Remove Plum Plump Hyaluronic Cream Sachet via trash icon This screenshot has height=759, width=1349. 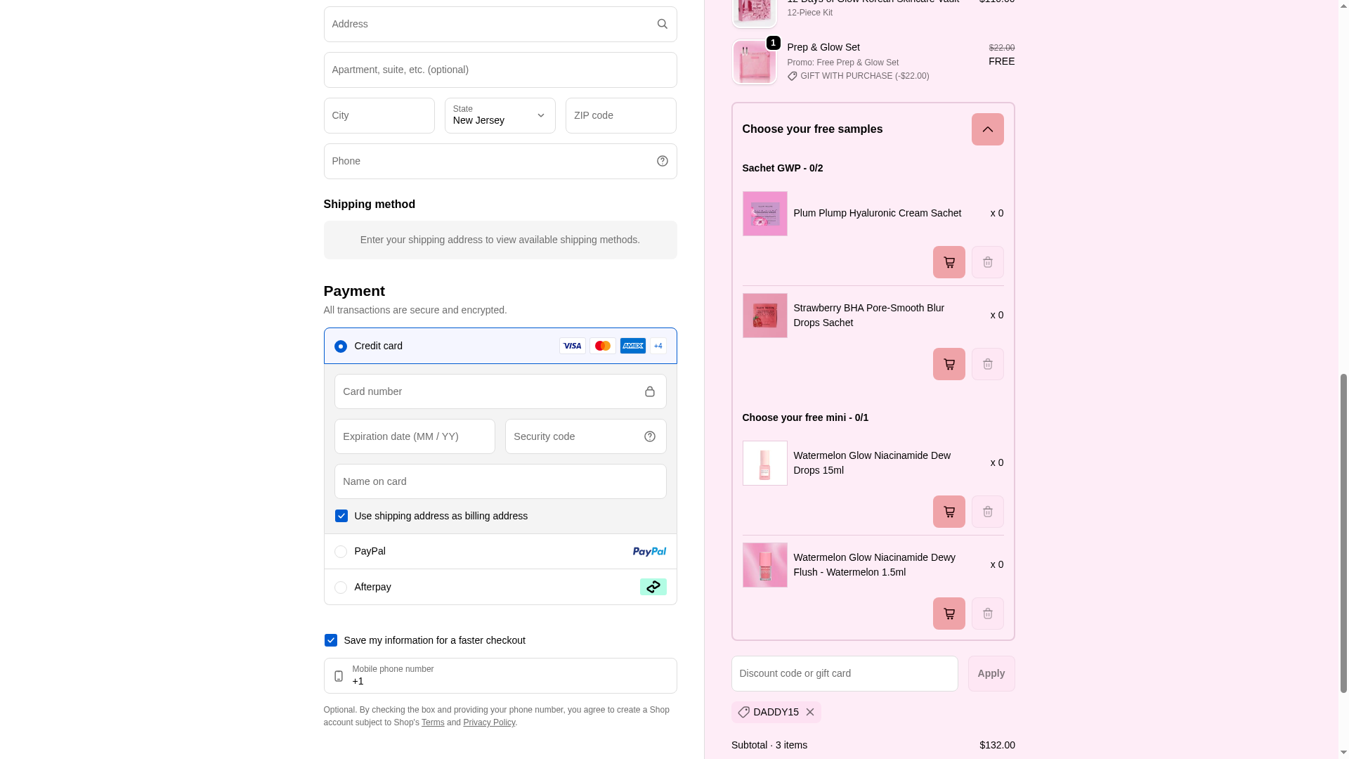point(987,262)
